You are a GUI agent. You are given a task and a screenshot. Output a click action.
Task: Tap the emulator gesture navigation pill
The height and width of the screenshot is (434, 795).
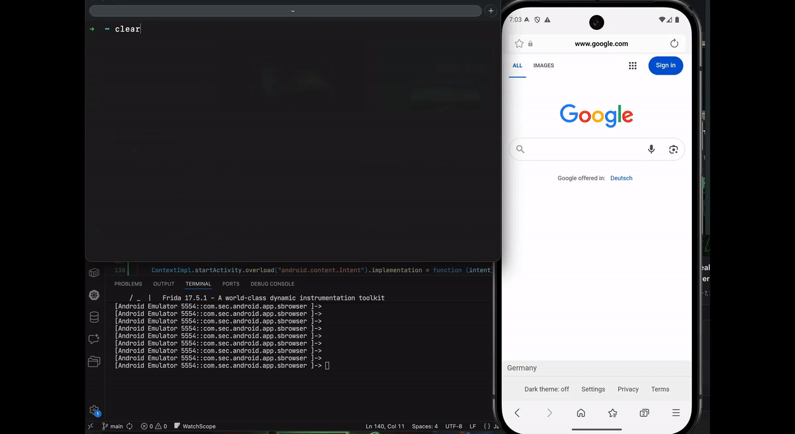[x=596, y=429]
